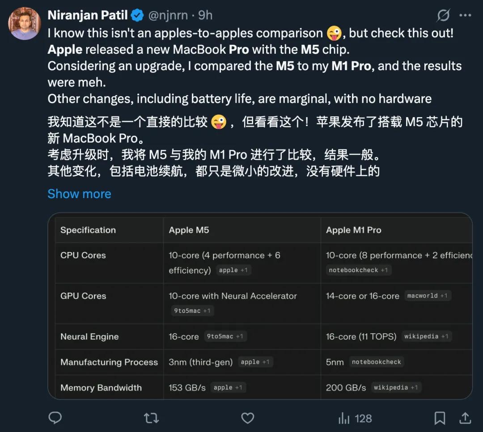This screenshot has width=483, height=432.
Task: Click apple source chip next to 153 GB/s
Action: [228, 388]
